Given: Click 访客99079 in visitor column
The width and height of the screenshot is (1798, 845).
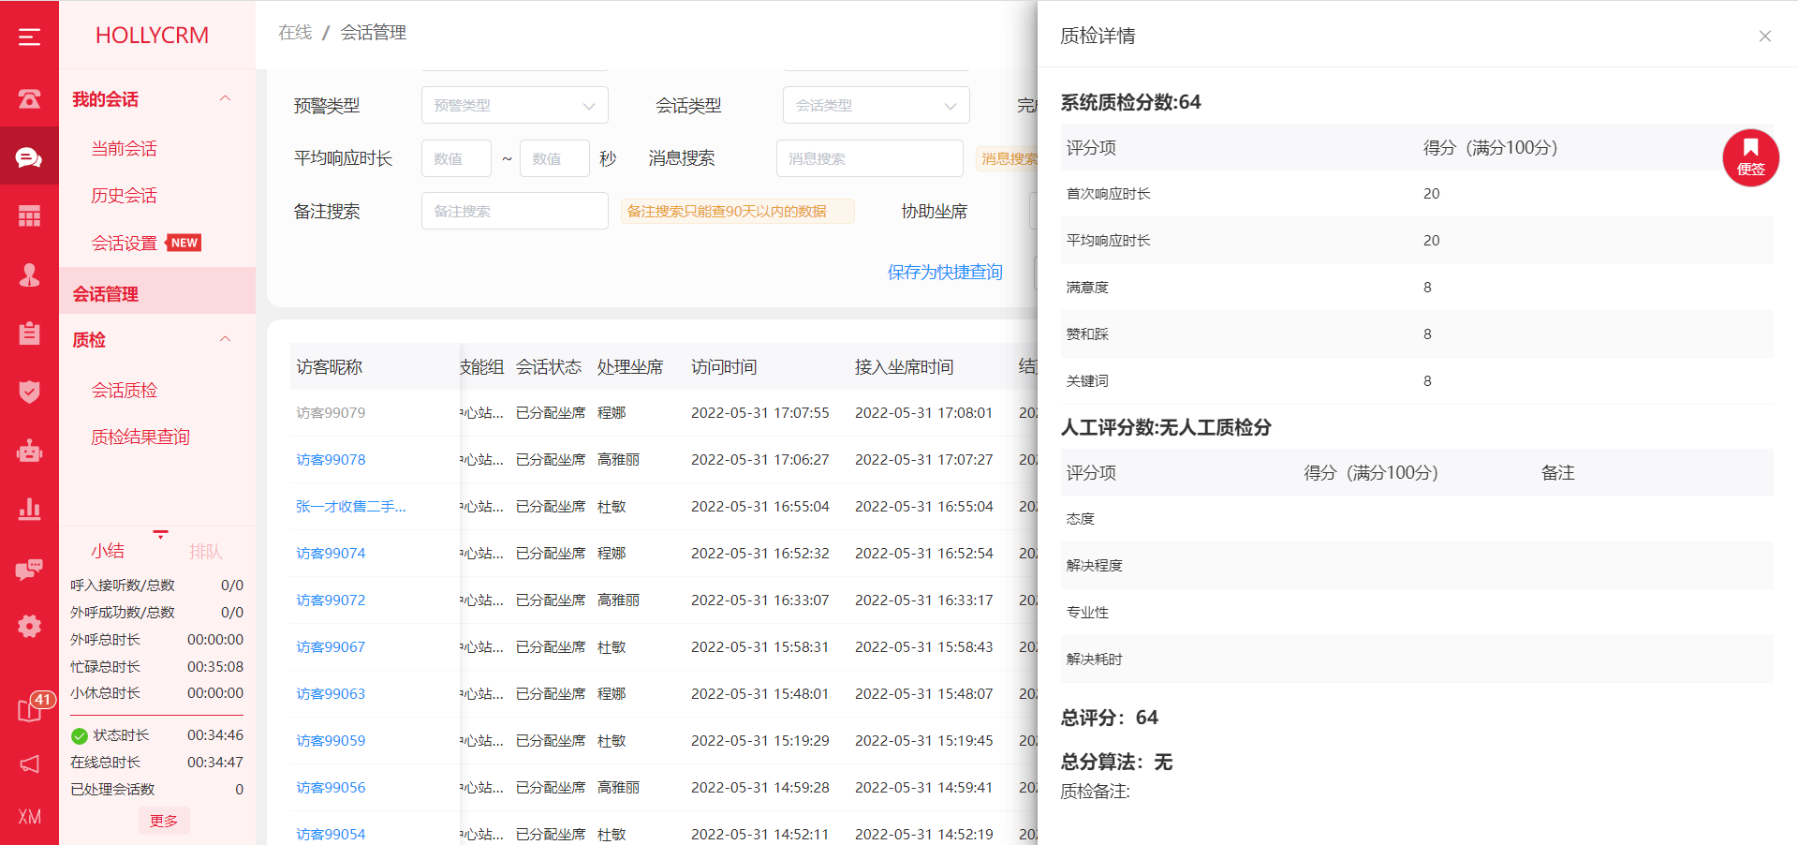Looking at the screenshot, I should tap(331, 412).
